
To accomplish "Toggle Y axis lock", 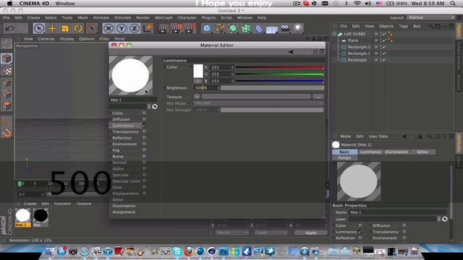I will click(122, 29).
